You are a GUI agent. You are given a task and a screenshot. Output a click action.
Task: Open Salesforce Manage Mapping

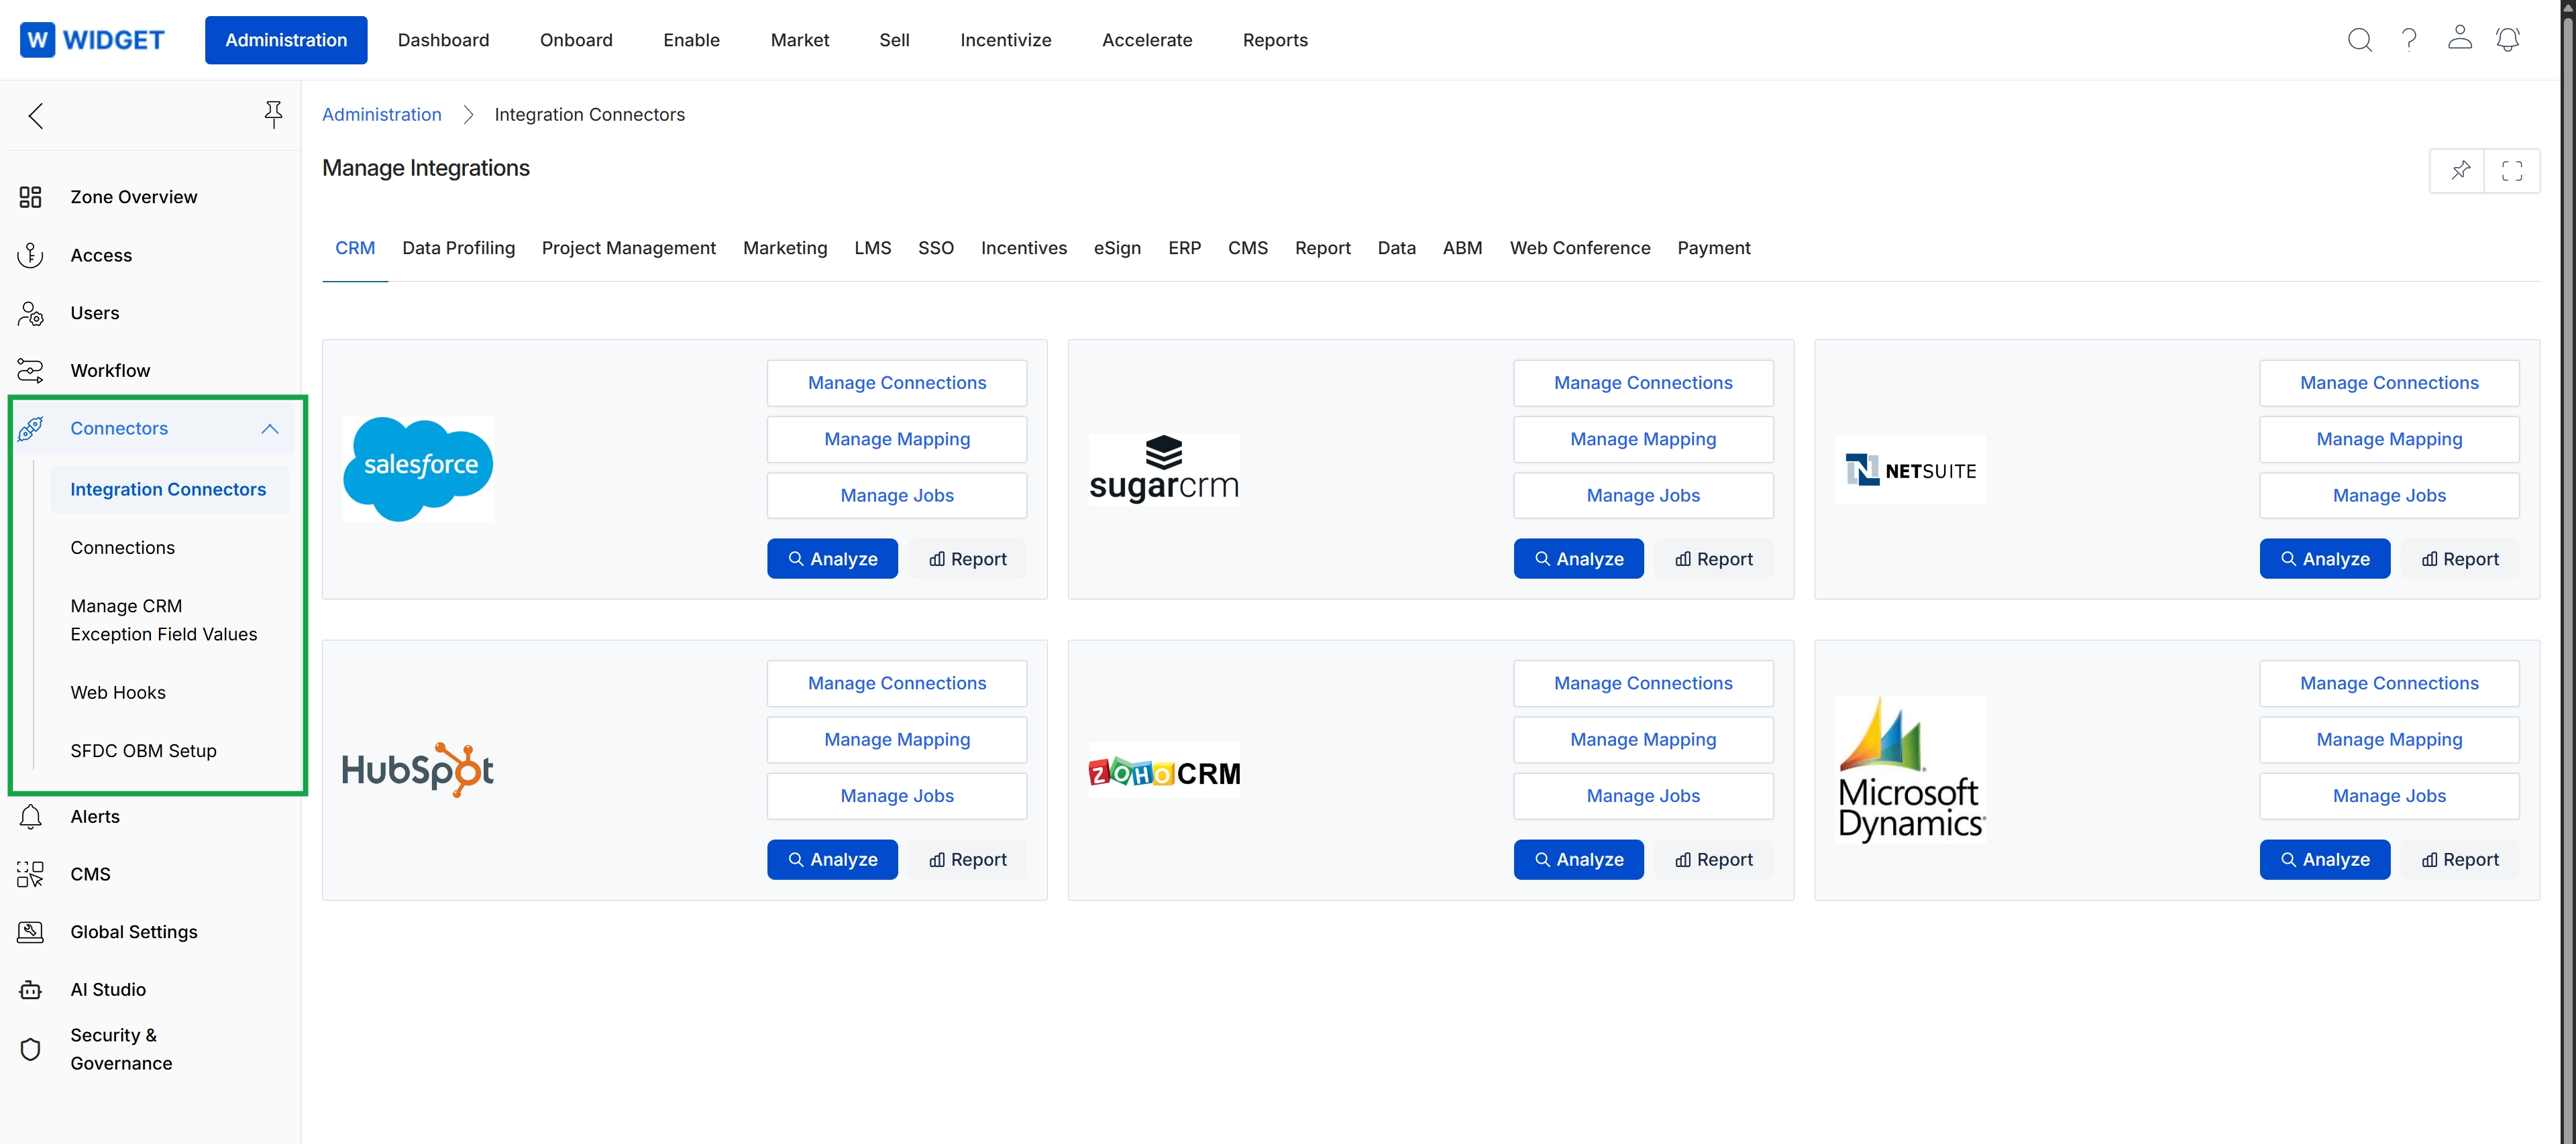coord(896,439)
